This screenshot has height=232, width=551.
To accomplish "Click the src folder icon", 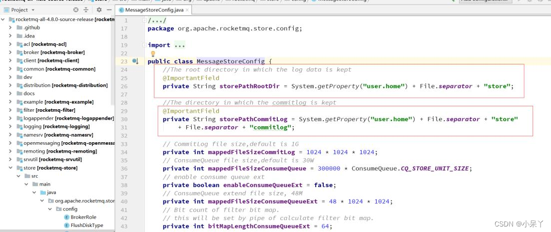I will tap(27, 176).
